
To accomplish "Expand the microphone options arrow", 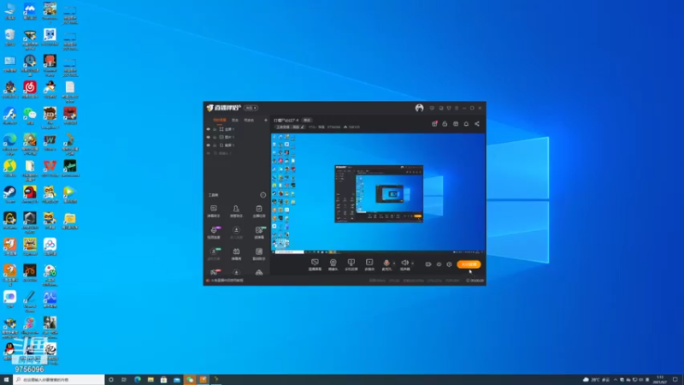I will tap(394, 264).
